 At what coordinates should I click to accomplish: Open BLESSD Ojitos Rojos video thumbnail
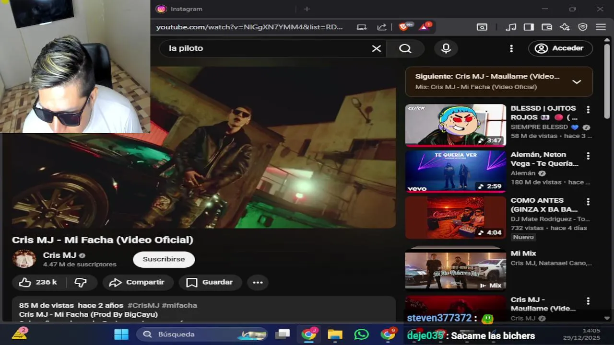coord(456,125)
